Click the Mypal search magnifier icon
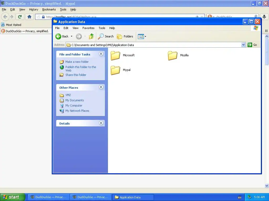This screenshot has width=269, height=201. coord(256,16)
